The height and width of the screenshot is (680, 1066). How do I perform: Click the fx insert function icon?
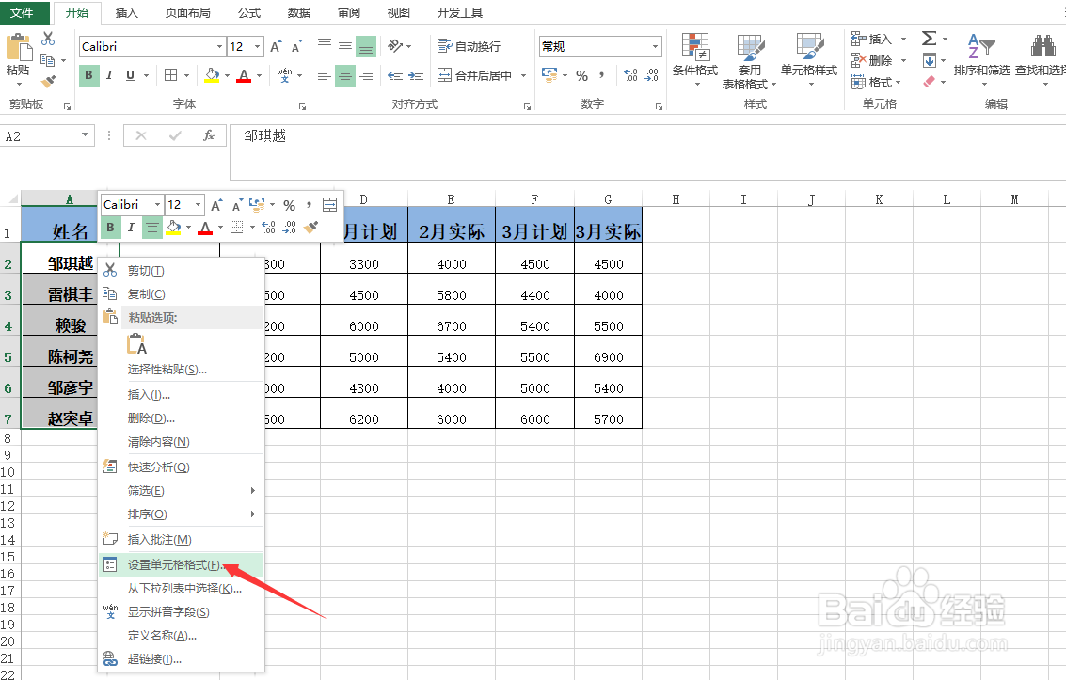tap(209, 135)
